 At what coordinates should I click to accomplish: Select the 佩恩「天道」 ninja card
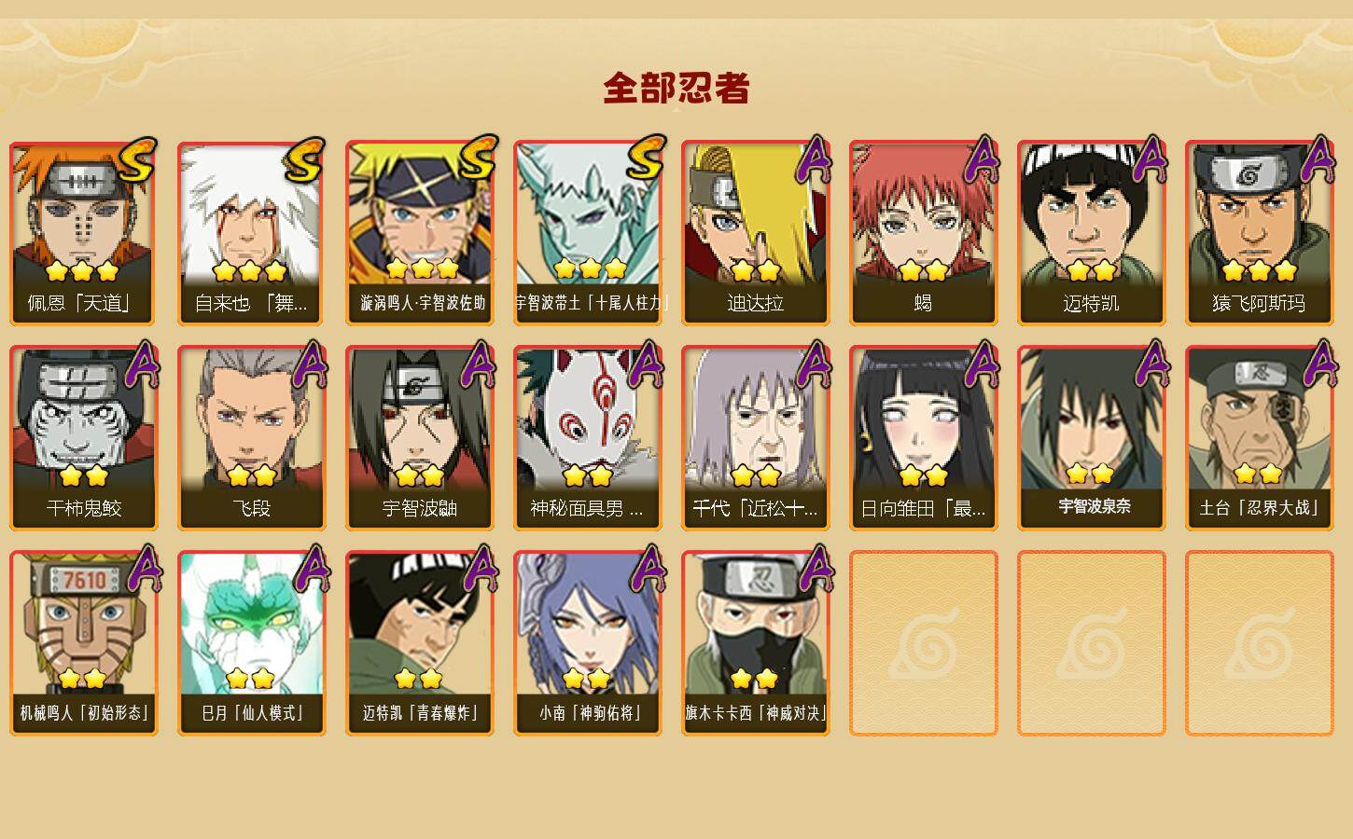83,233
